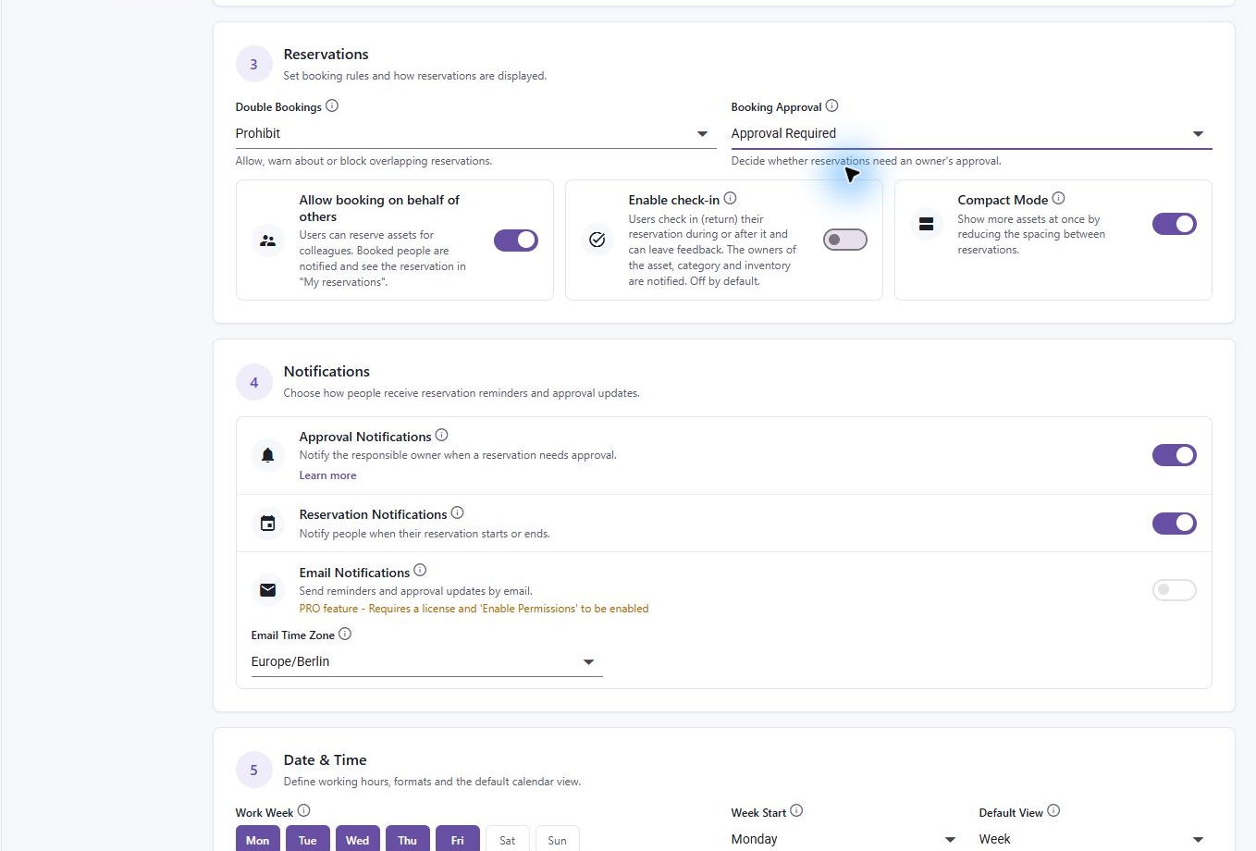Click the info icon next to Enable check-in

[730, 199]
